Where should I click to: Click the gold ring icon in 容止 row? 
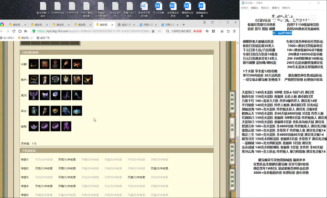click(x=55, y=111)
